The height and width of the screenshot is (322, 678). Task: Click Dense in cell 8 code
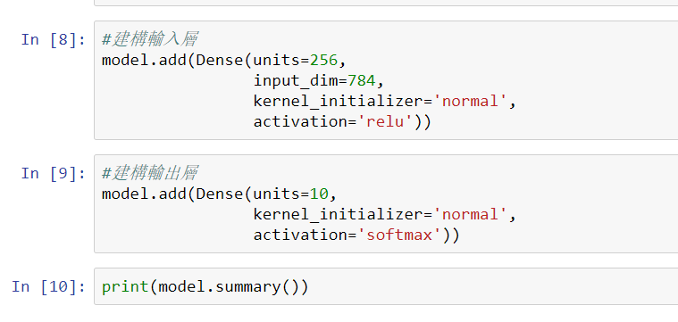tap(220, 61)
